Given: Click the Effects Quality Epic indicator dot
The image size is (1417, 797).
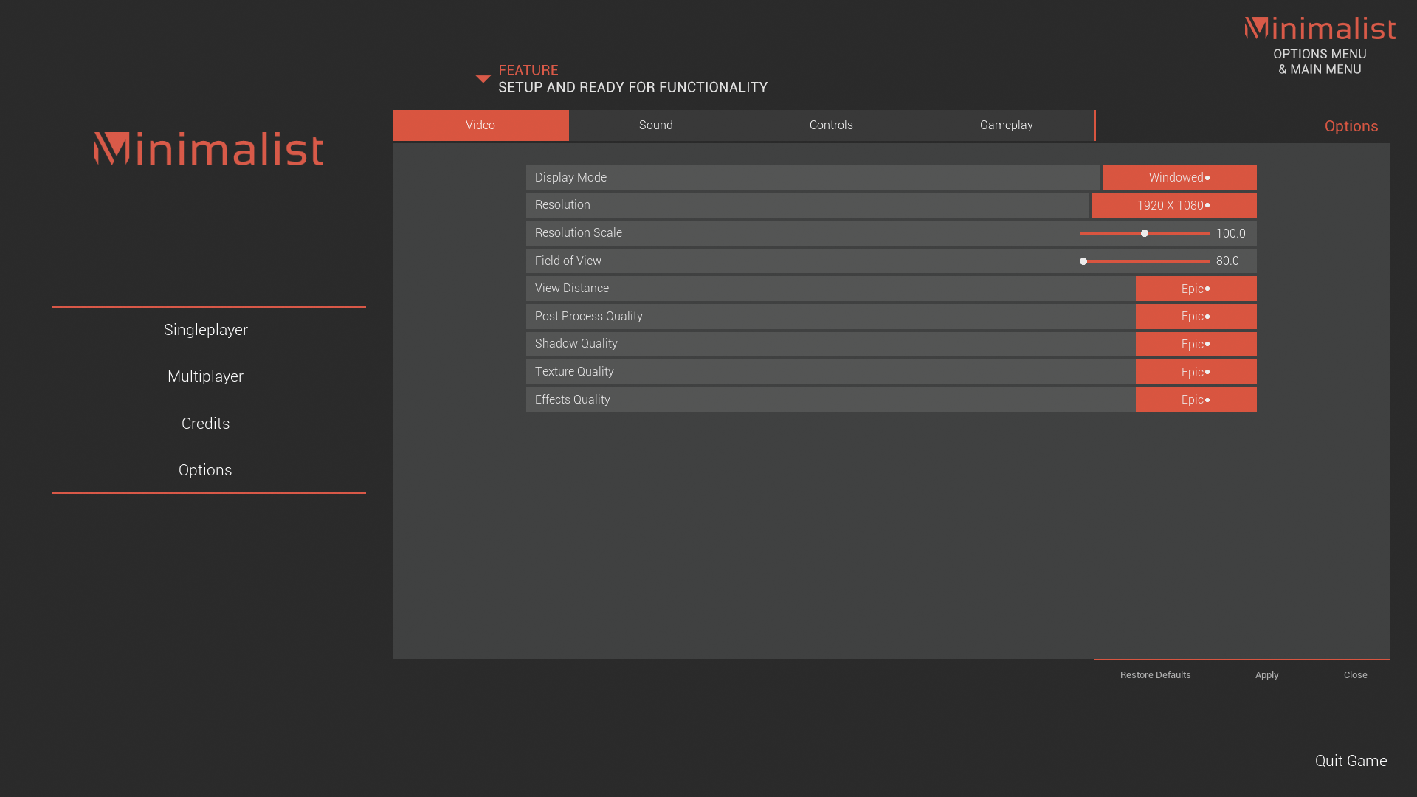Looking at the screenshot, I should pos(1207,400).
